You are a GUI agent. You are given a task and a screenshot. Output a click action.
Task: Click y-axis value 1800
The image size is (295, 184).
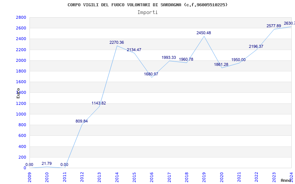click(21, 71)
